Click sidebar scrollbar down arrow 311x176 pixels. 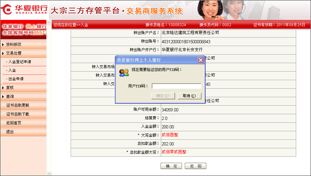coord(49,173)
